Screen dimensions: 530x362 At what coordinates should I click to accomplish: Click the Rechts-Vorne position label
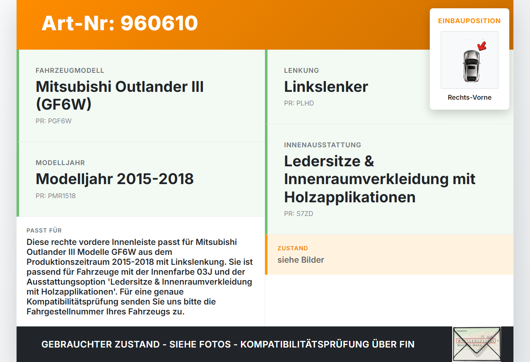469,97
